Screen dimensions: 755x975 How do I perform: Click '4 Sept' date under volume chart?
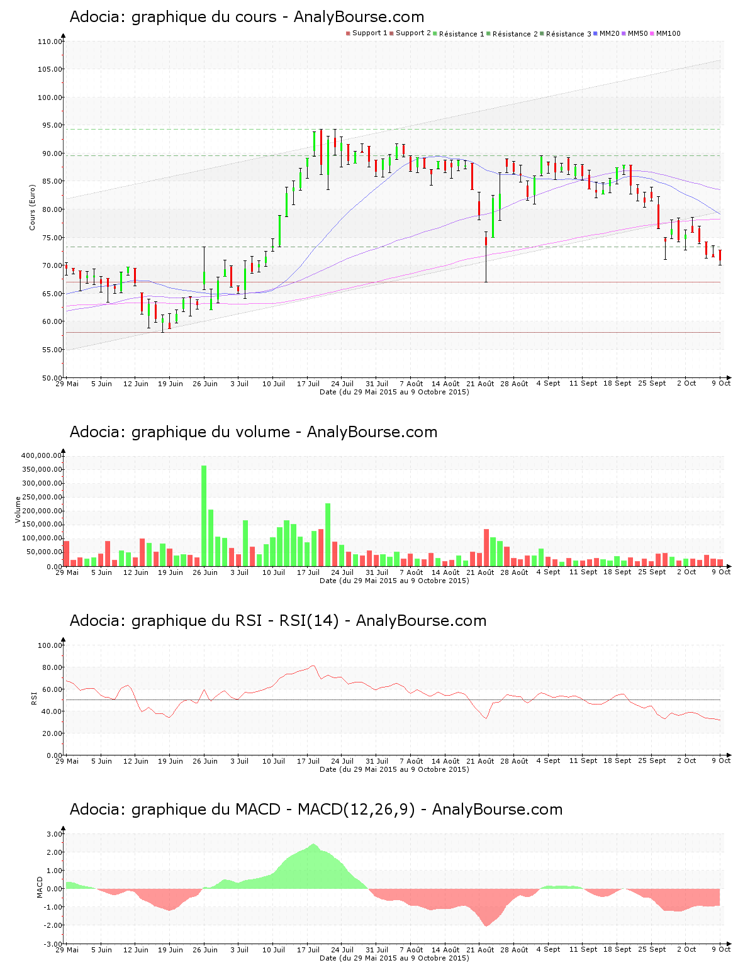(x=548, y=572)
